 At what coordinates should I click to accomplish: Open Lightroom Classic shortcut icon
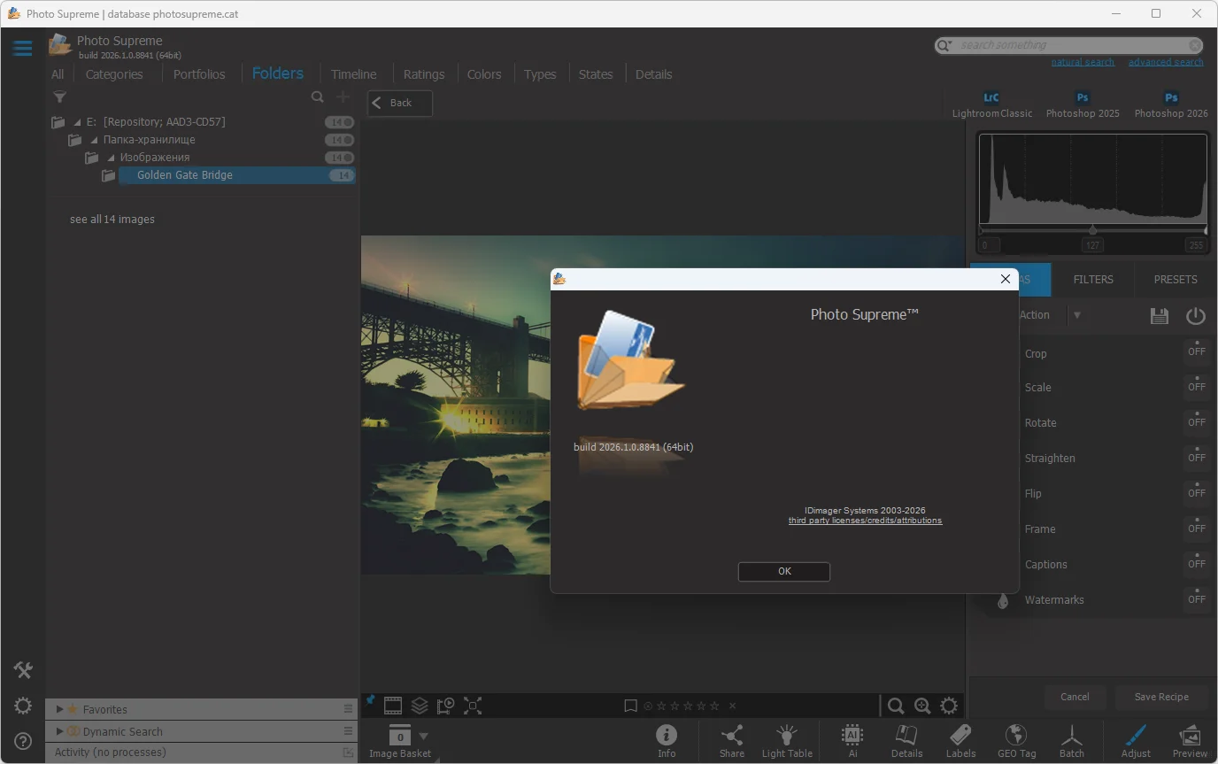pos(991,98)
